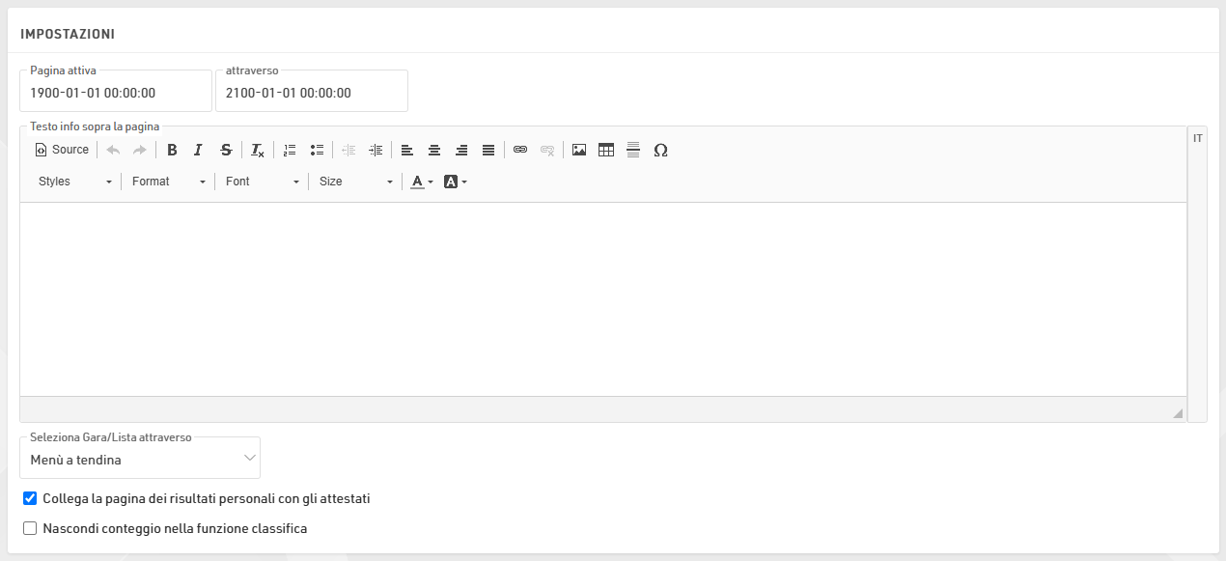Screen dimensions: 1226x561
Task: Insert a link in editor
Action: tap(520, 150)
